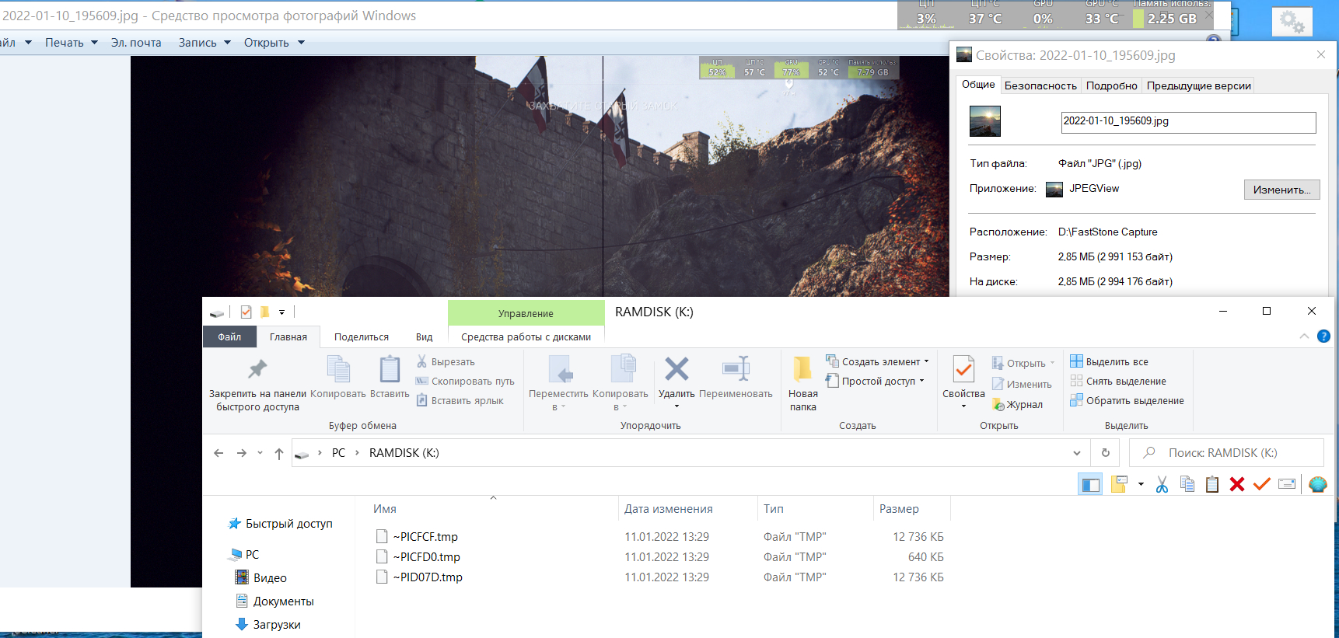Switch to the Поделиться ribbon tab

click(362, 336)
